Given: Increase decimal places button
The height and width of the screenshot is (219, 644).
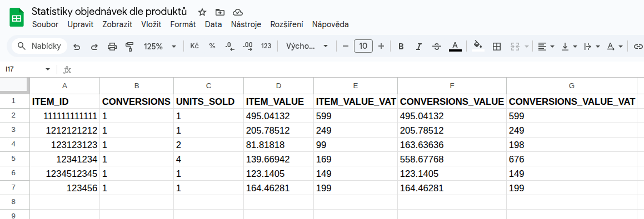Looking at the screenshot, I should coord(248,46).
